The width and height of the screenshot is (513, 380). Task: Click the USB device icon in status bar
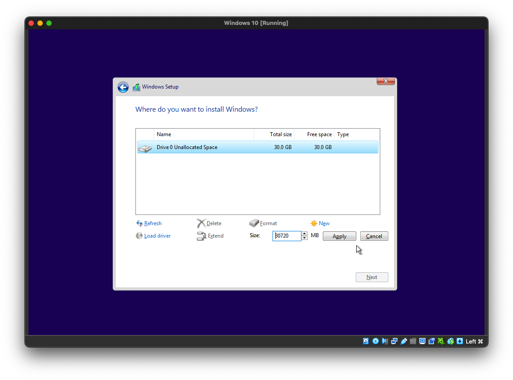[x=403, y=341]
